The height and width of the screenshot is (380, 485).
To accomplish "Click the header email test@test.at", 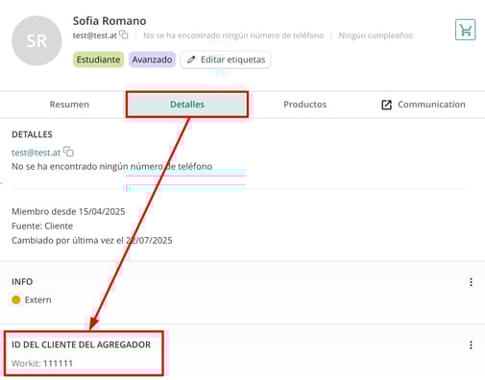I will coord(95,36).
